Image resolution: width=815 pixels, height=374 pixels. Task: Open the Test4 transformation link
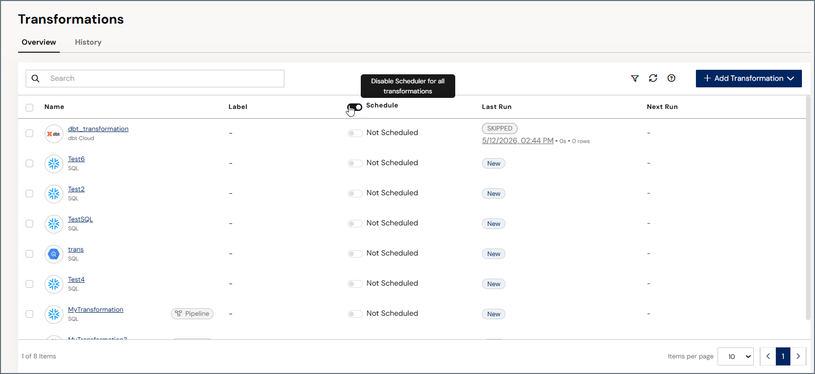pos(76,280)
